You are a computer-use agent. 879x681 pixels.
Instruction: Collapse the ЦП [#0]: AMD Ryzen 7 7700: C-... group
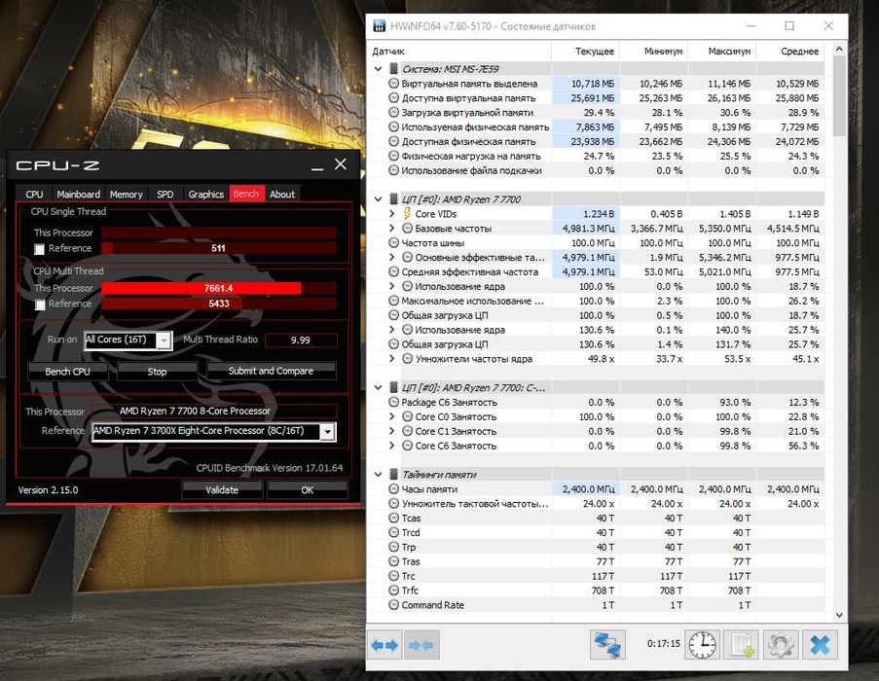coord(379,387)
